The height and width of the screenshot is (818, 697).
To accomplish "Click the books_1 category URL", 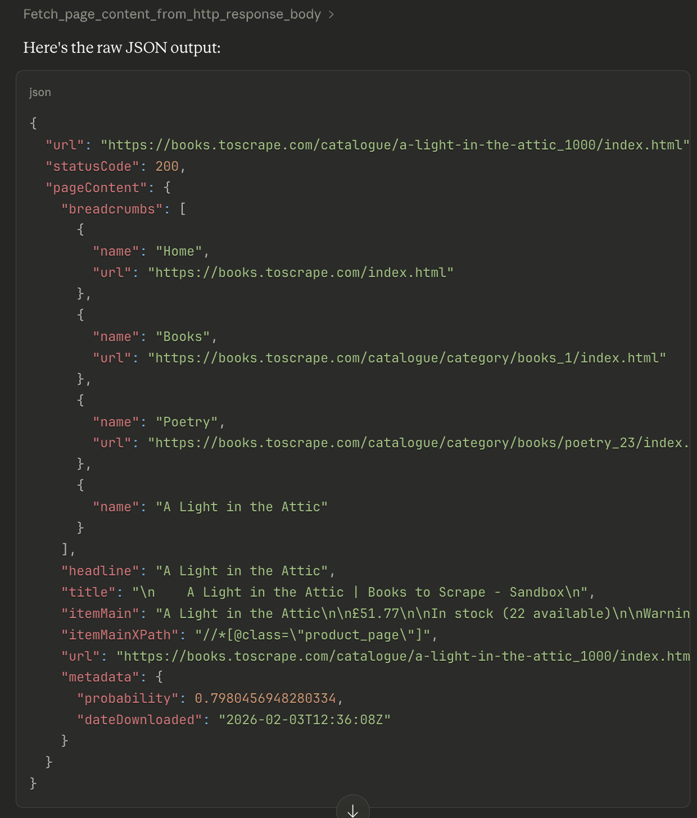I will [407, 358].
